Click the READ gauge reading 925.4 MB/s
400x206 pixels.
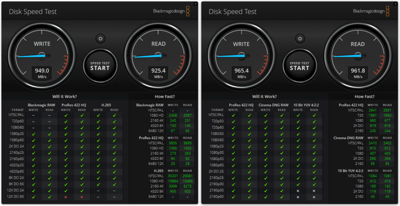158,56
